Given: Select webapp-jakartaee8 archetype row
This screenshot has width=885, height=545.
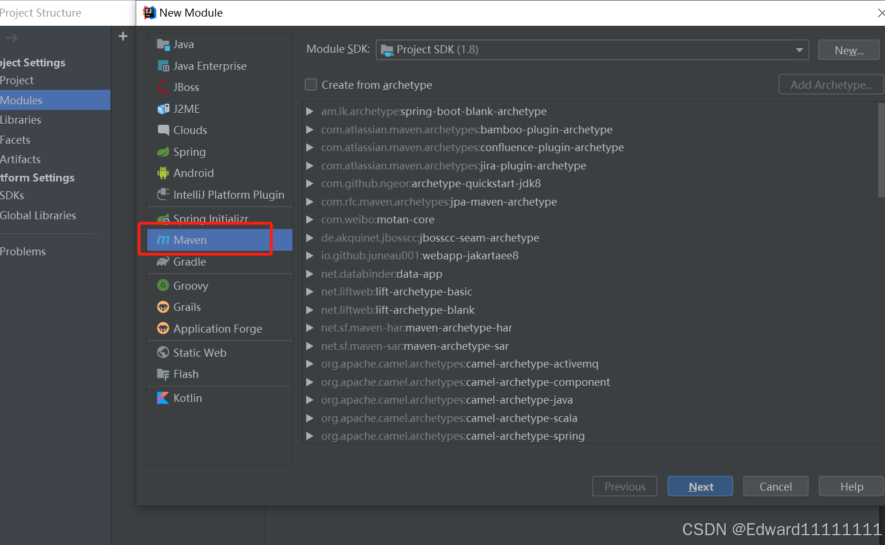Looking at the screenshot, I should pos(590,255).
